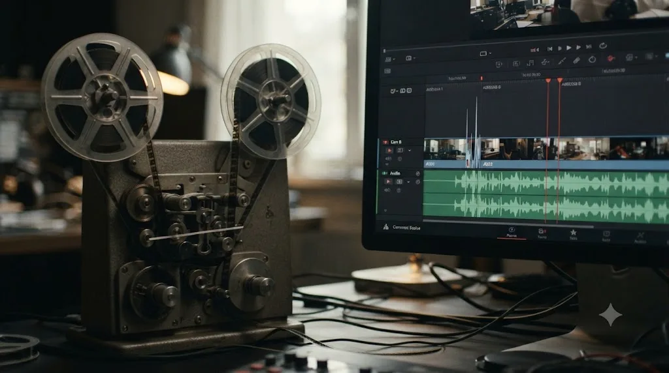The image size is (669, 373).
Task: Switch to the star icon page tab
Action: click(574, 235)
